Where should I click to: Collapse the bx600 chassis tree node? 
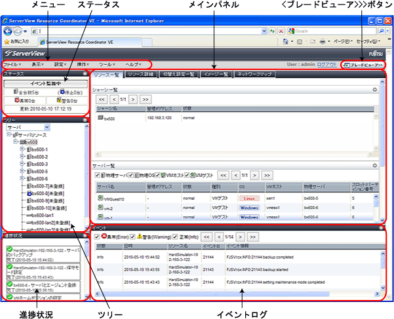point(16,141)
